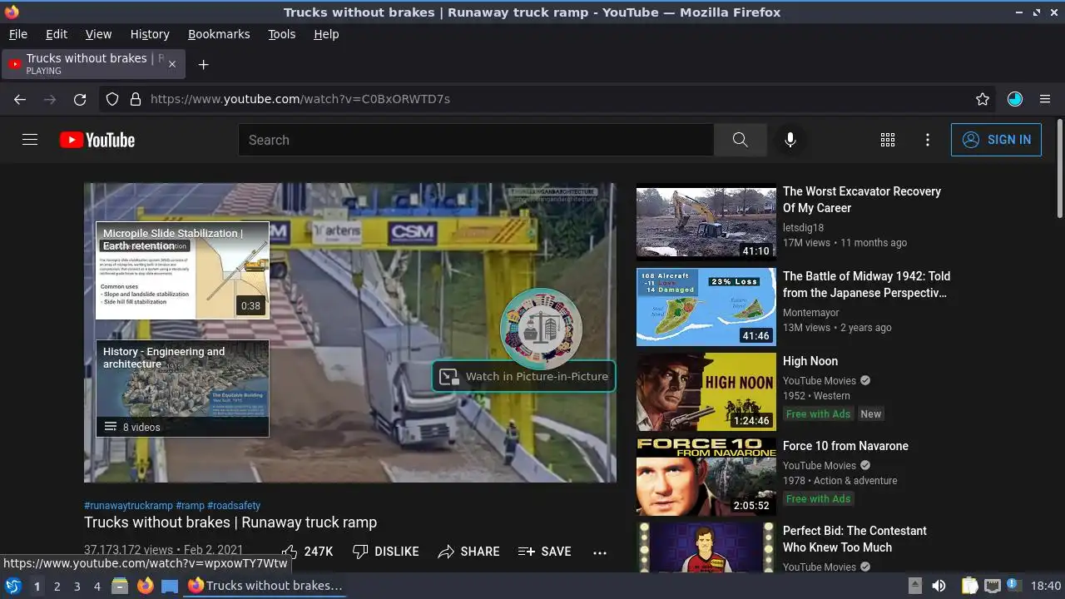Open the file manager taskbar icon
Screen dimensions: 1065x599
[120, 586]
